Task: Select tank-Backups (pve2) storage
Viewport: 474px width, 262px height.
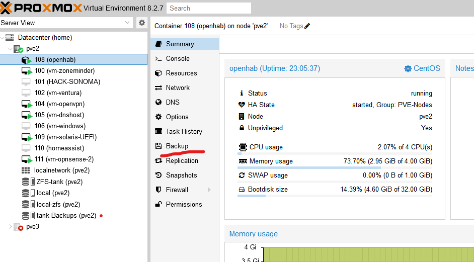Action: [x=66, y=216]
